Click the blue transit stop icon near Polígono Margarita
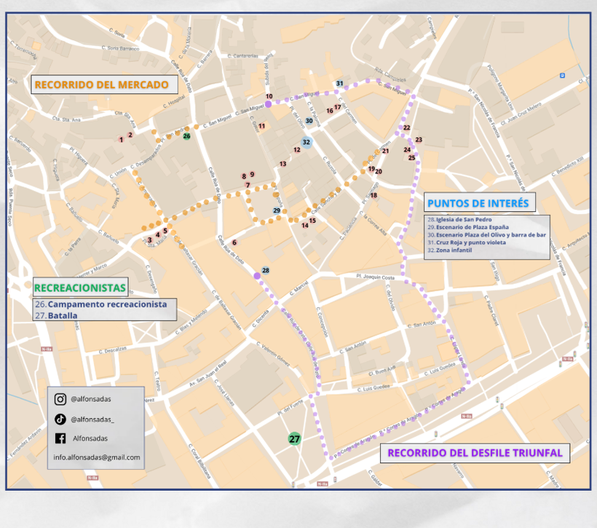The image size is (597, 528). [562, 76]
